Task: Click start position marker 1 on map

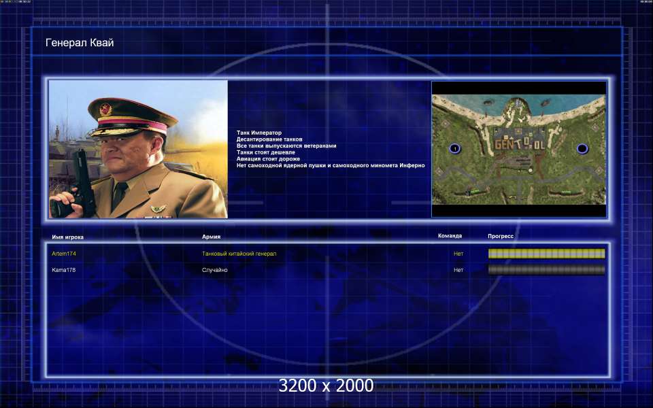Action: coord(455,148)
